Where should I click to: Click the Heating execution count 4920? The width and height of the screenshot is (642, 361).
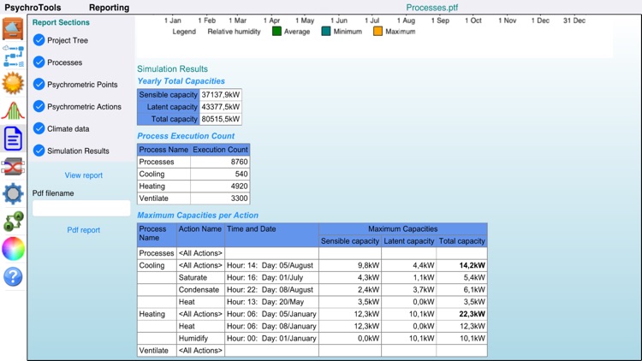click(220, 186)
